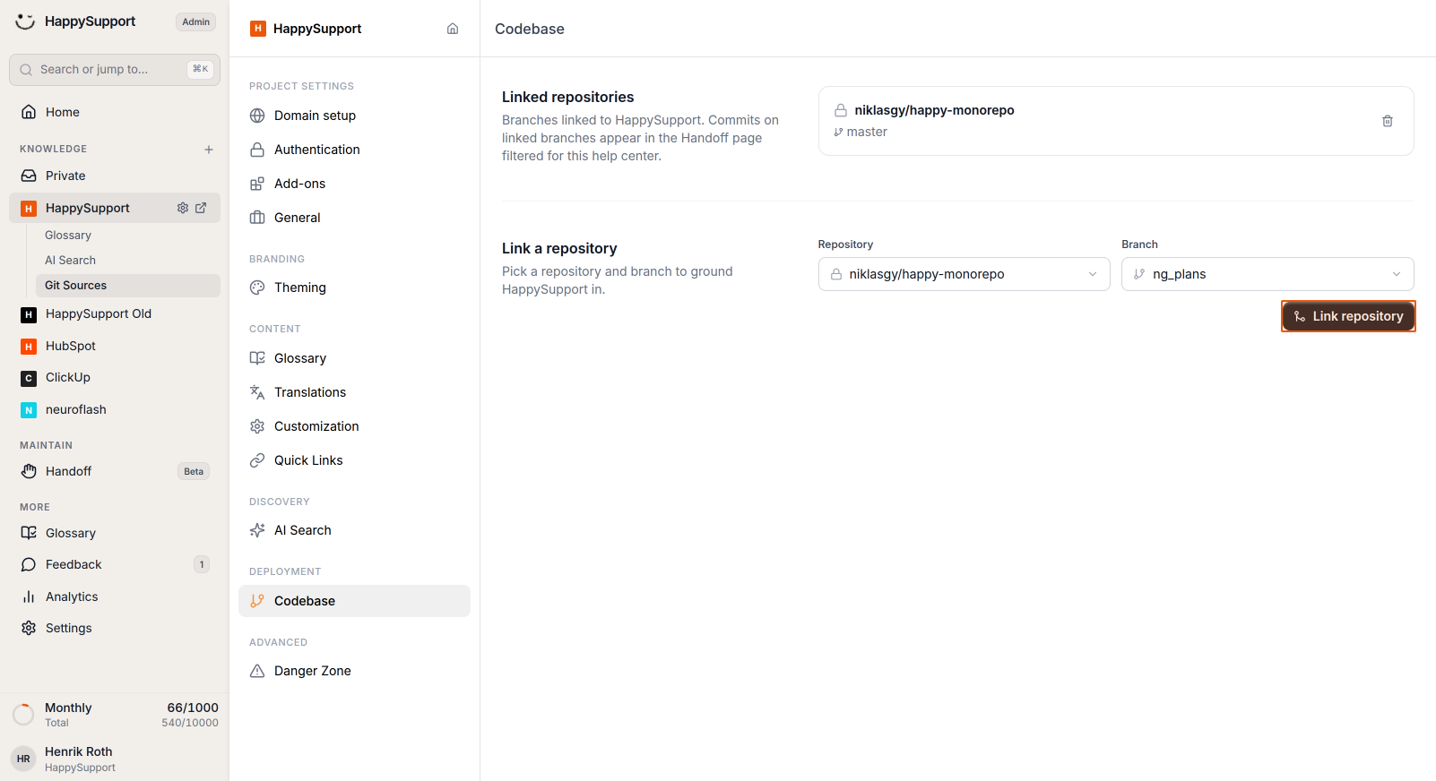This screenshot has width=1436, height=781.
Task: Click the Link repository button
Action: [1348, 316]
